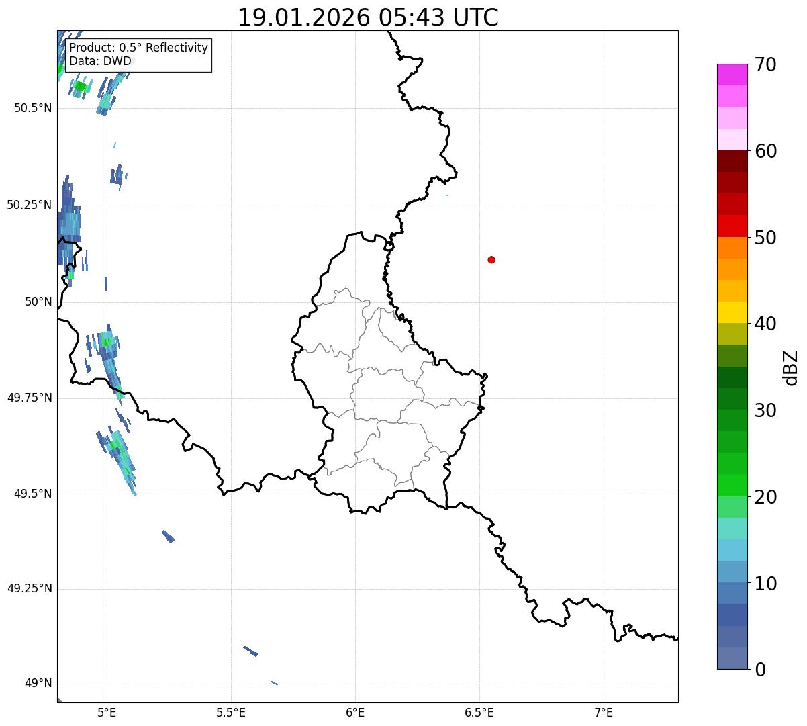Click the Data: DWD label
807x726 pixels.
pyautogui.click(x=100, y=61)
